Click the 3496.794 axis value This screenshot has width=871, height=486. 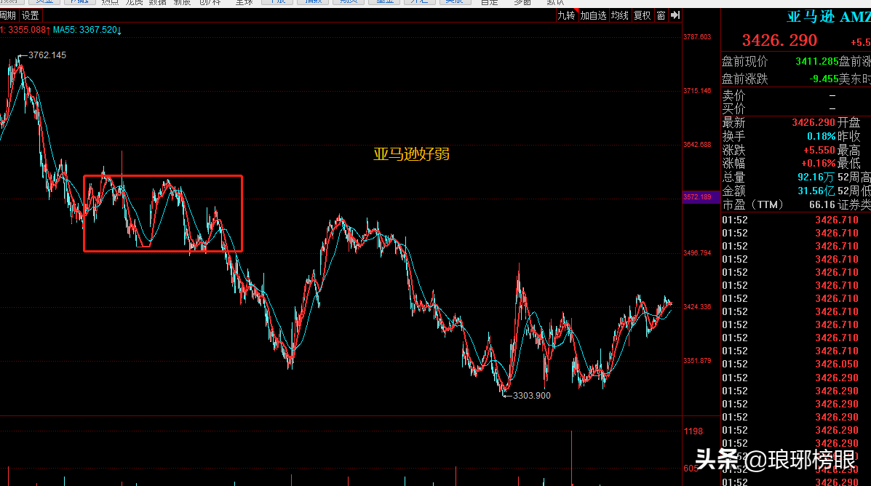pyautogui.click(x=697, y=252)
